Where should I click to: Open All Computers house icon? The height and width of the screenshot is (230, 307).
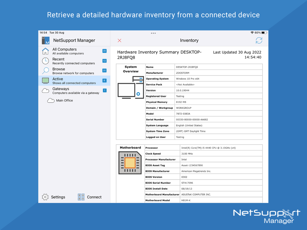pyautogui.click(x=45, y=51)
